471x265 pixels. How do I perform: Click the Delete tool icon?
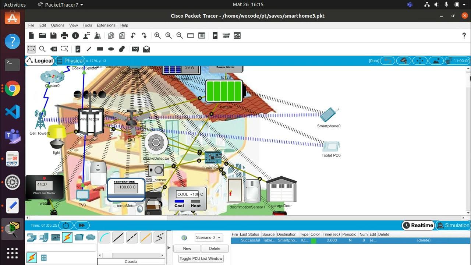tap(53, 49)
